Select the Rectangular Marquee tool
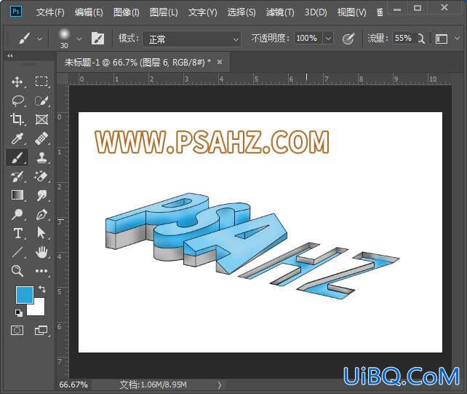The height and width of the screenshot is (394, 467). (x=41, y=82)
